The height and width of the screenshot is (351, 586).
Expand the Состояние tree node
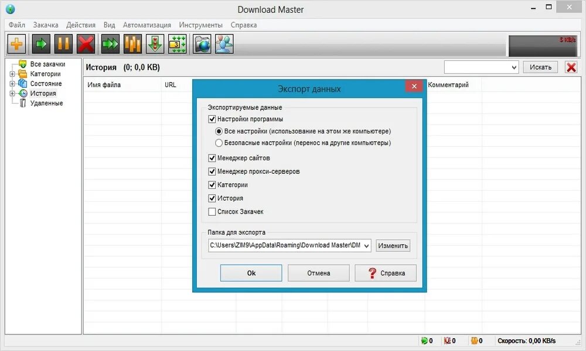[x=12, y=84]
